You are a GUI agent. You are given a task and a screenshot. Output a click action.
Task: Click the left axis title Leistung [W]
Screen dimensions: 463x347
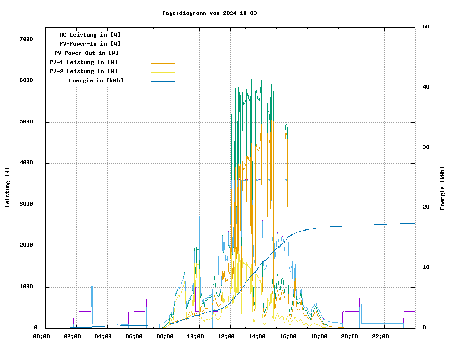click(x=7, y=187)
